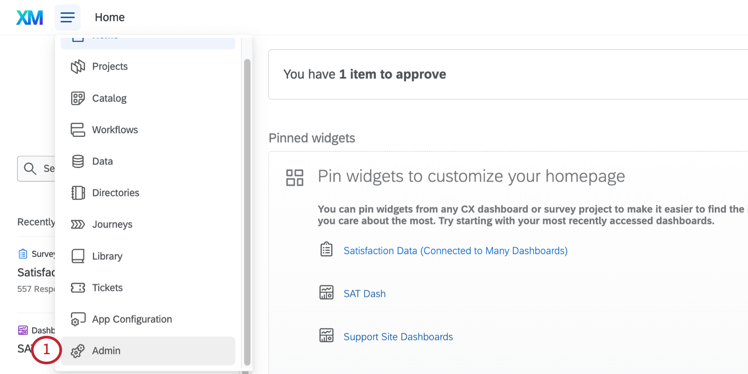Screen dimensions: 748x374
Task: Toggle the hamburger navigation menu button
Action: point(67,18)
